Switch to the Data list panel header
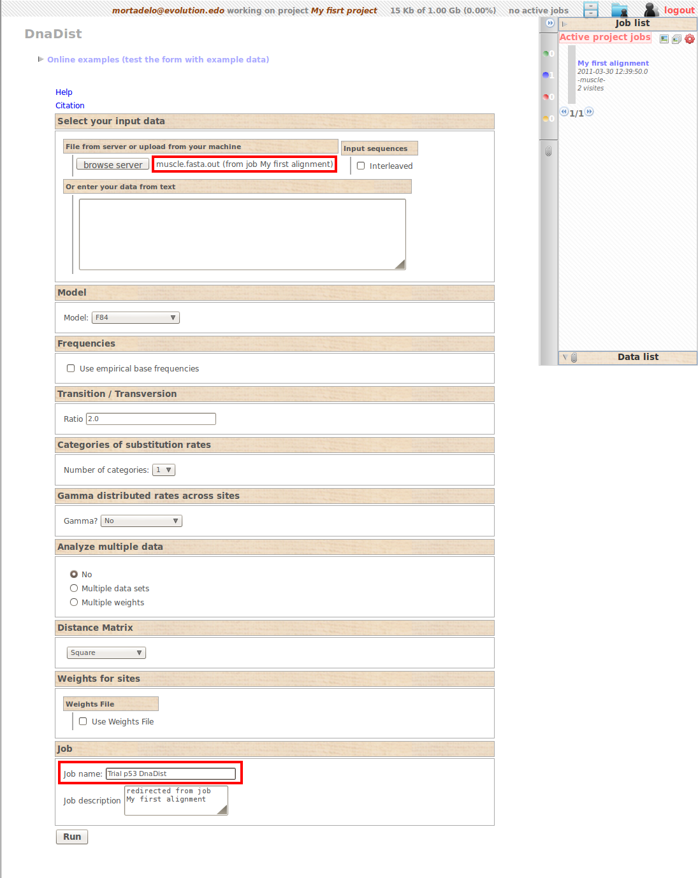 [x=637, y=357]
